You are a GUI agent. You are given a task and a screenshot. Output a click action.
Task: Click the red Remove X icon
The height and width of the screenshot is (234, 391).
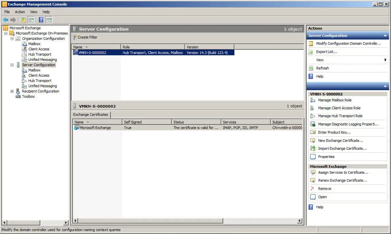pos(313,189)
